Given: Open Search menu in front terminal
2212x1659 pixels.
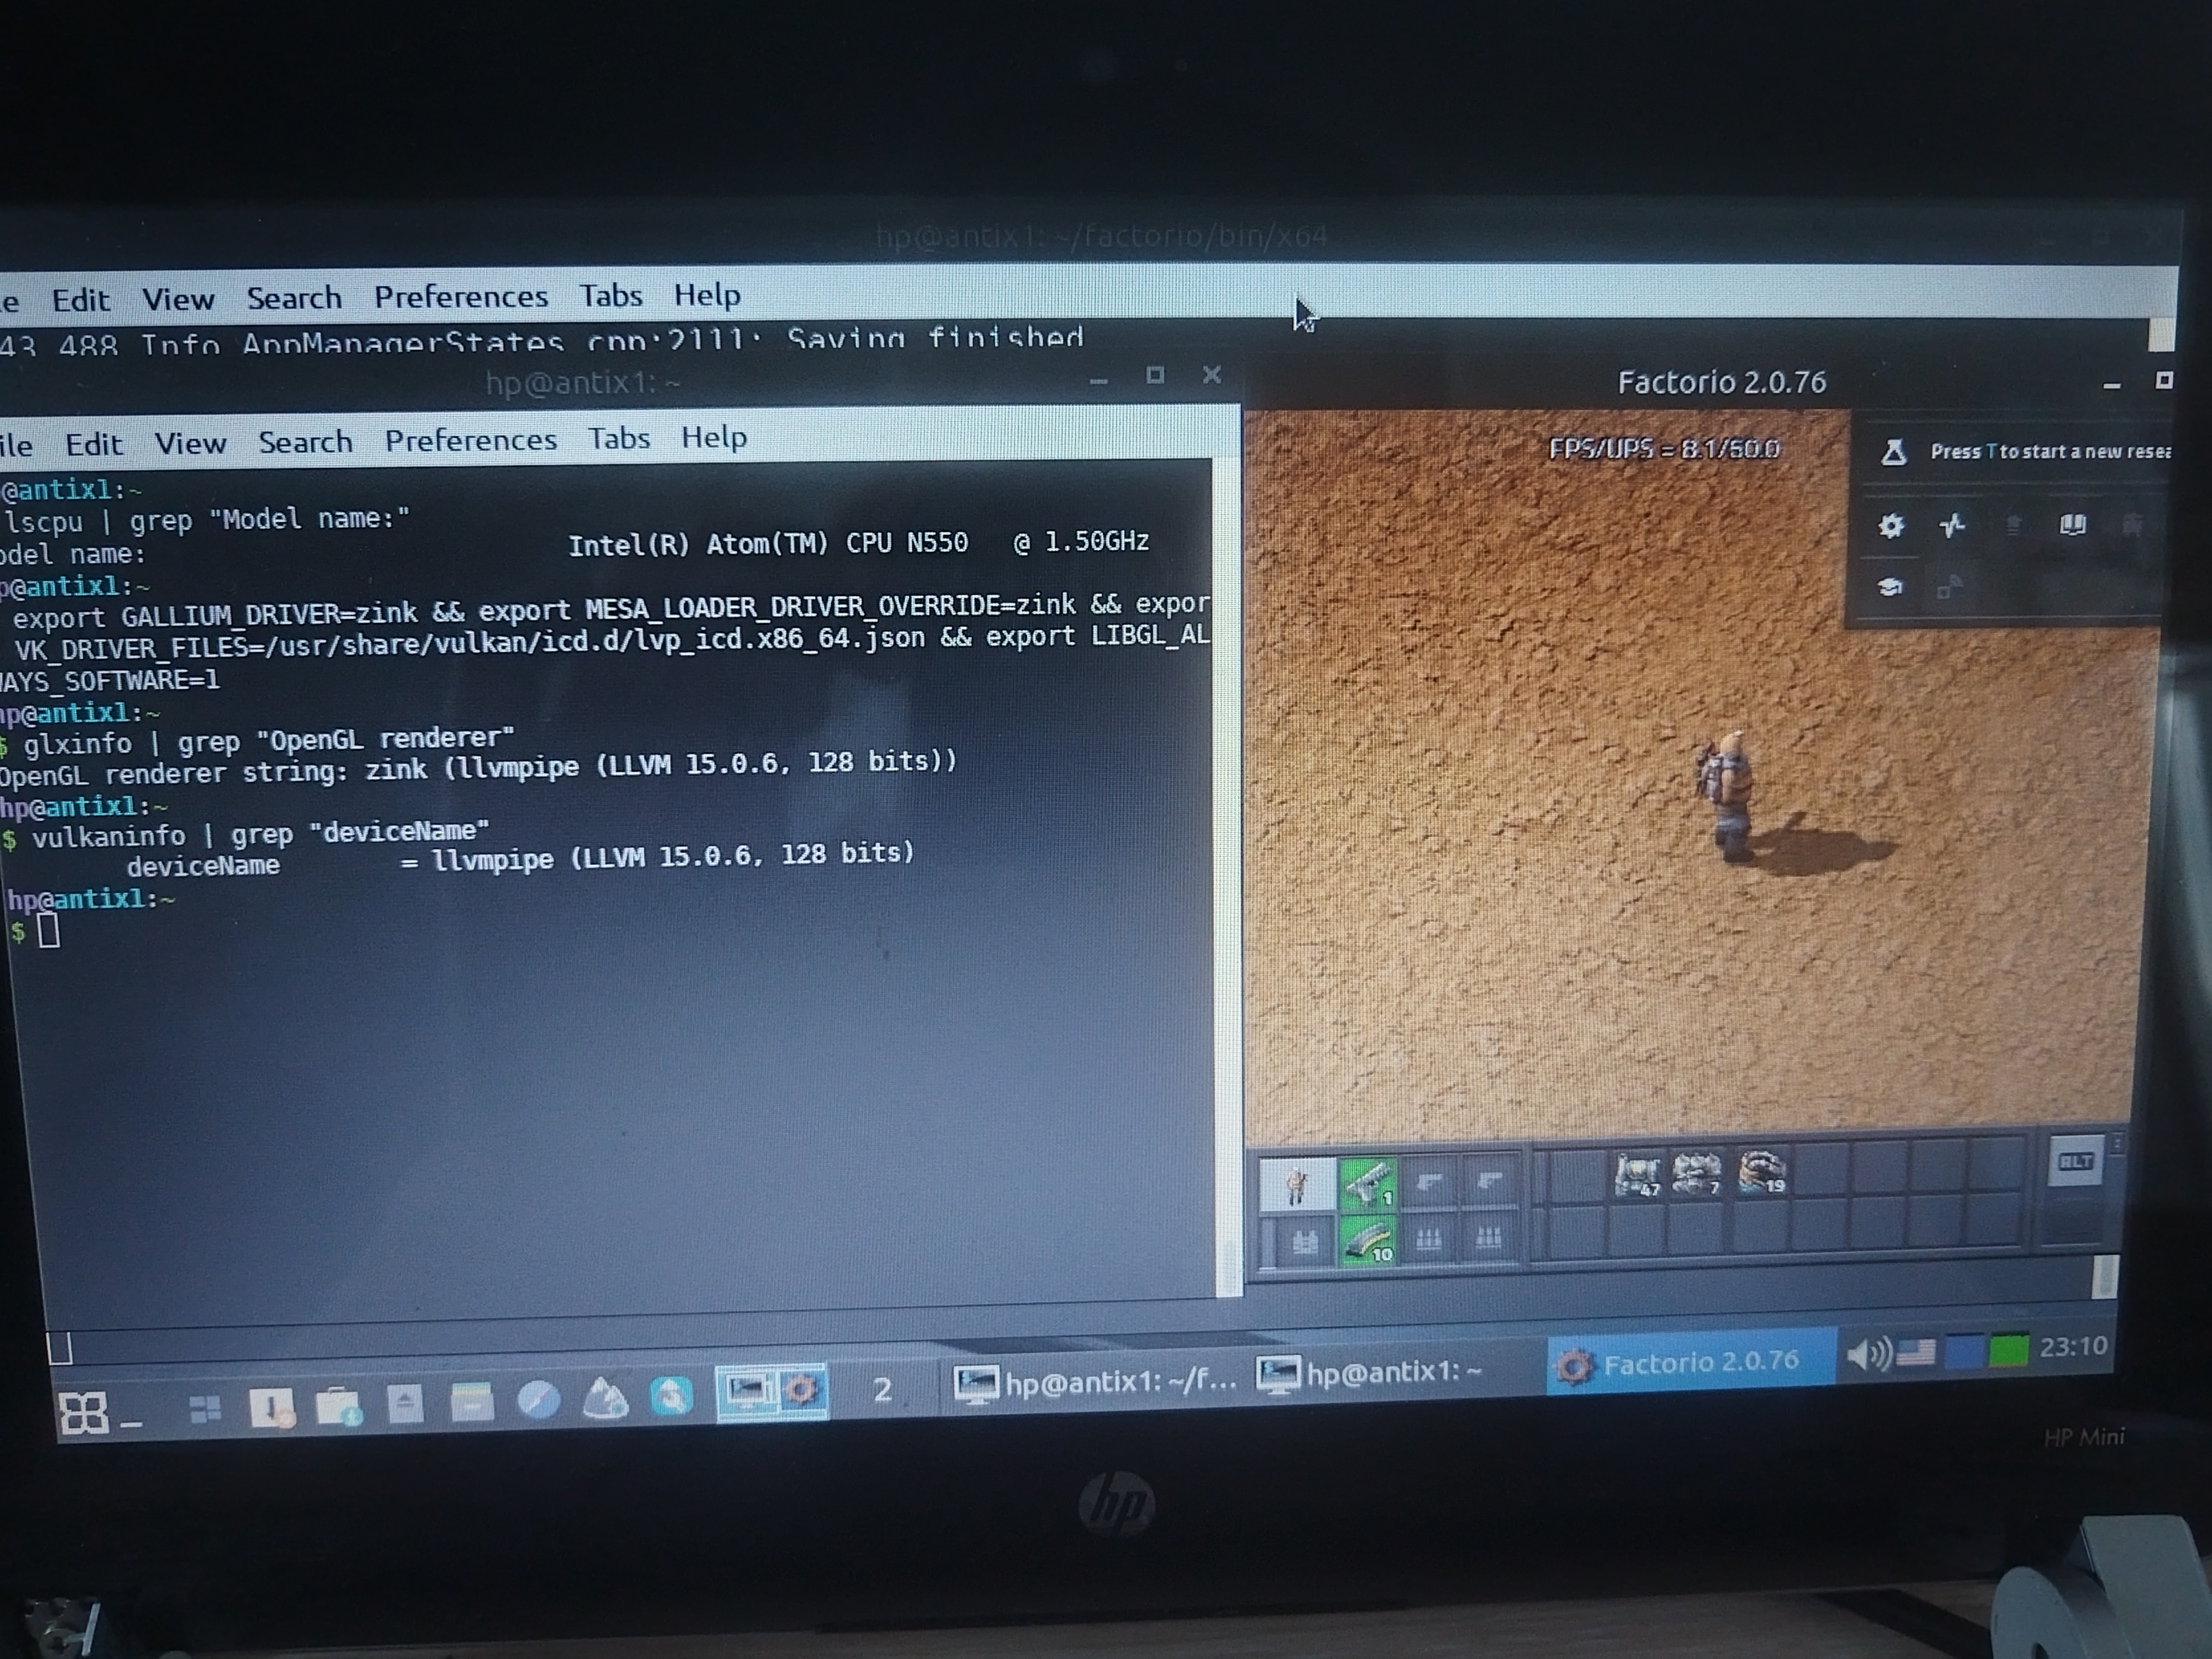Looking at the screenshot, I should (x=305, y=442).
